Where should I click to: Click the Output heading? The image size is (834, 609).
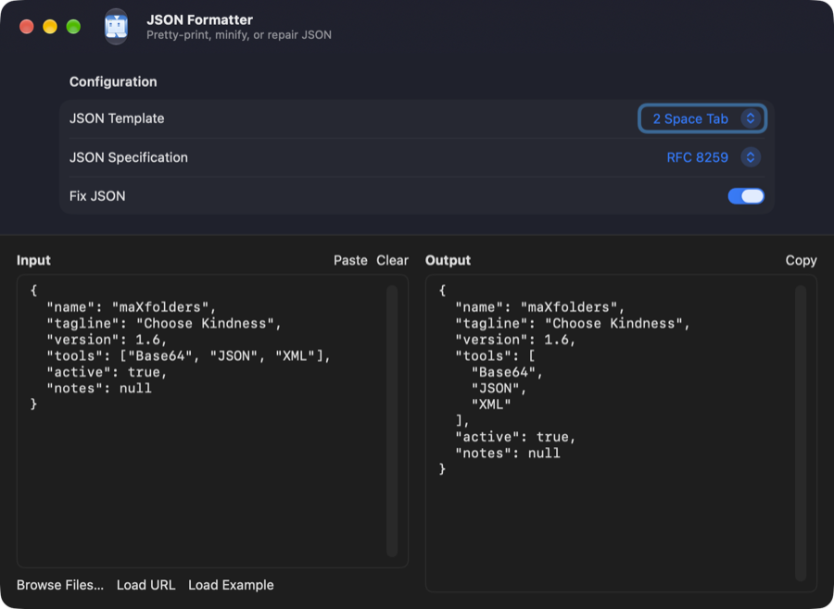(x=448, y=260)
